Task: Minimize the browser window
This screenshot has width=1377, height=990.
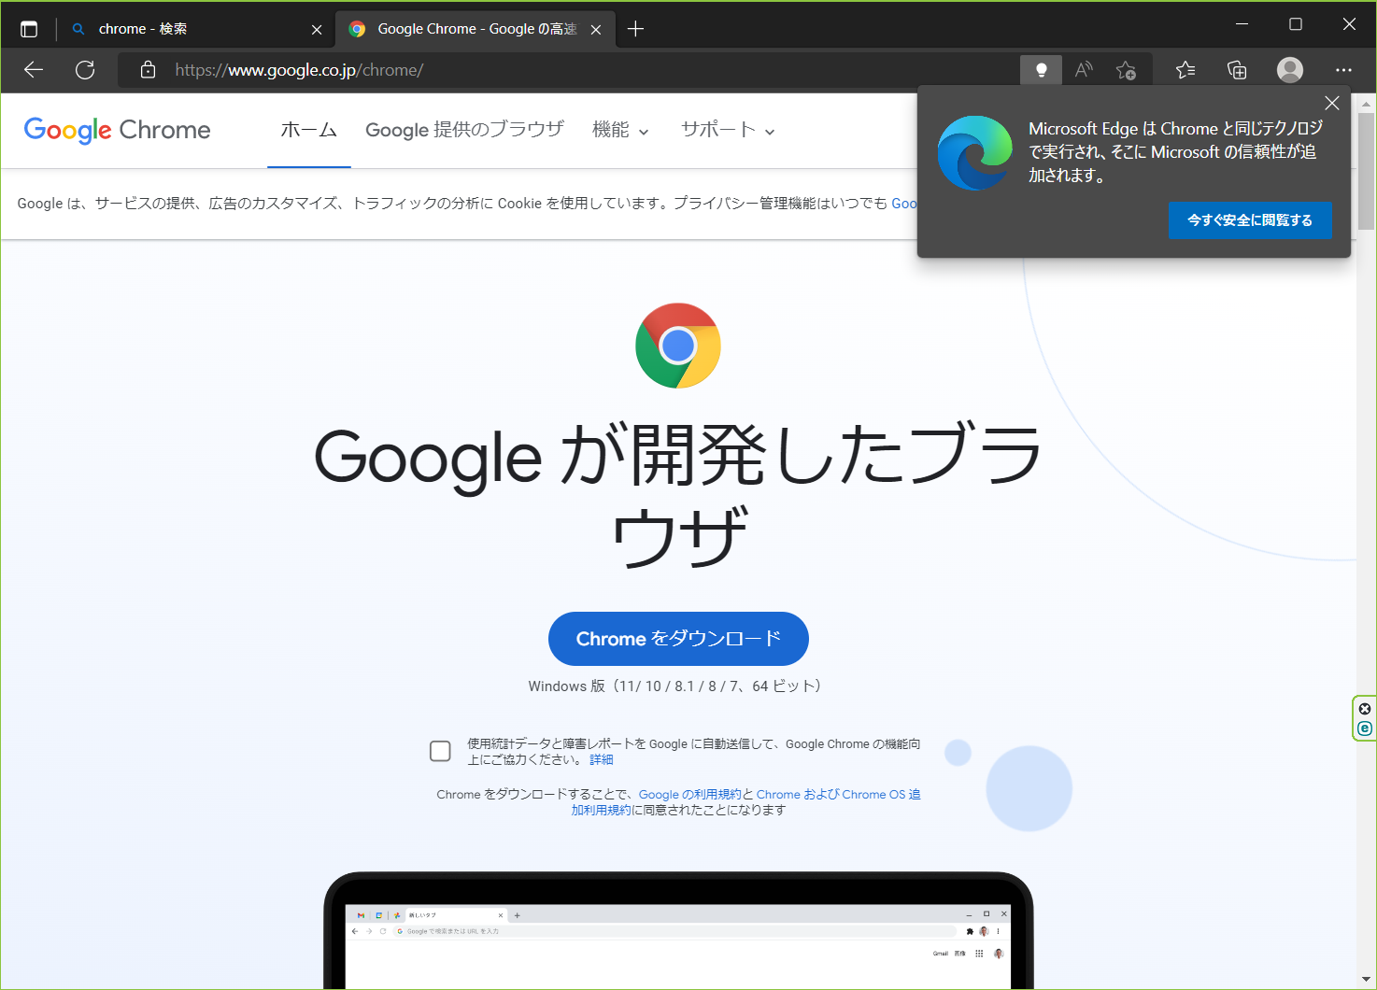Action: [1242, 24]
